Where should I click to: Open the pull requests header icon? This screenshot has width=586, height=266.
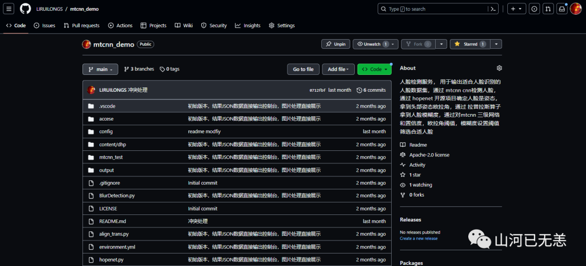[548, 9]
